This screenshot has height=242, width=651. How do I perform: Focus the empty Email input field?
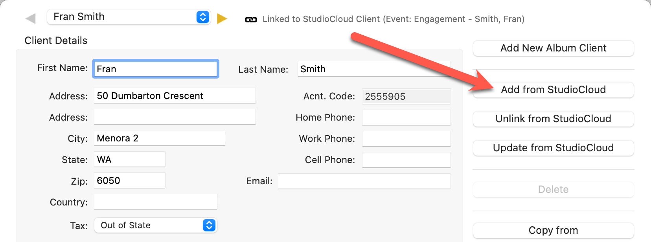(364, 181)
